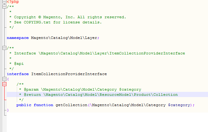The width and height of the screenshot is (208, 132).
Task: Click the <?php opening tag
Action: point(13,2)
